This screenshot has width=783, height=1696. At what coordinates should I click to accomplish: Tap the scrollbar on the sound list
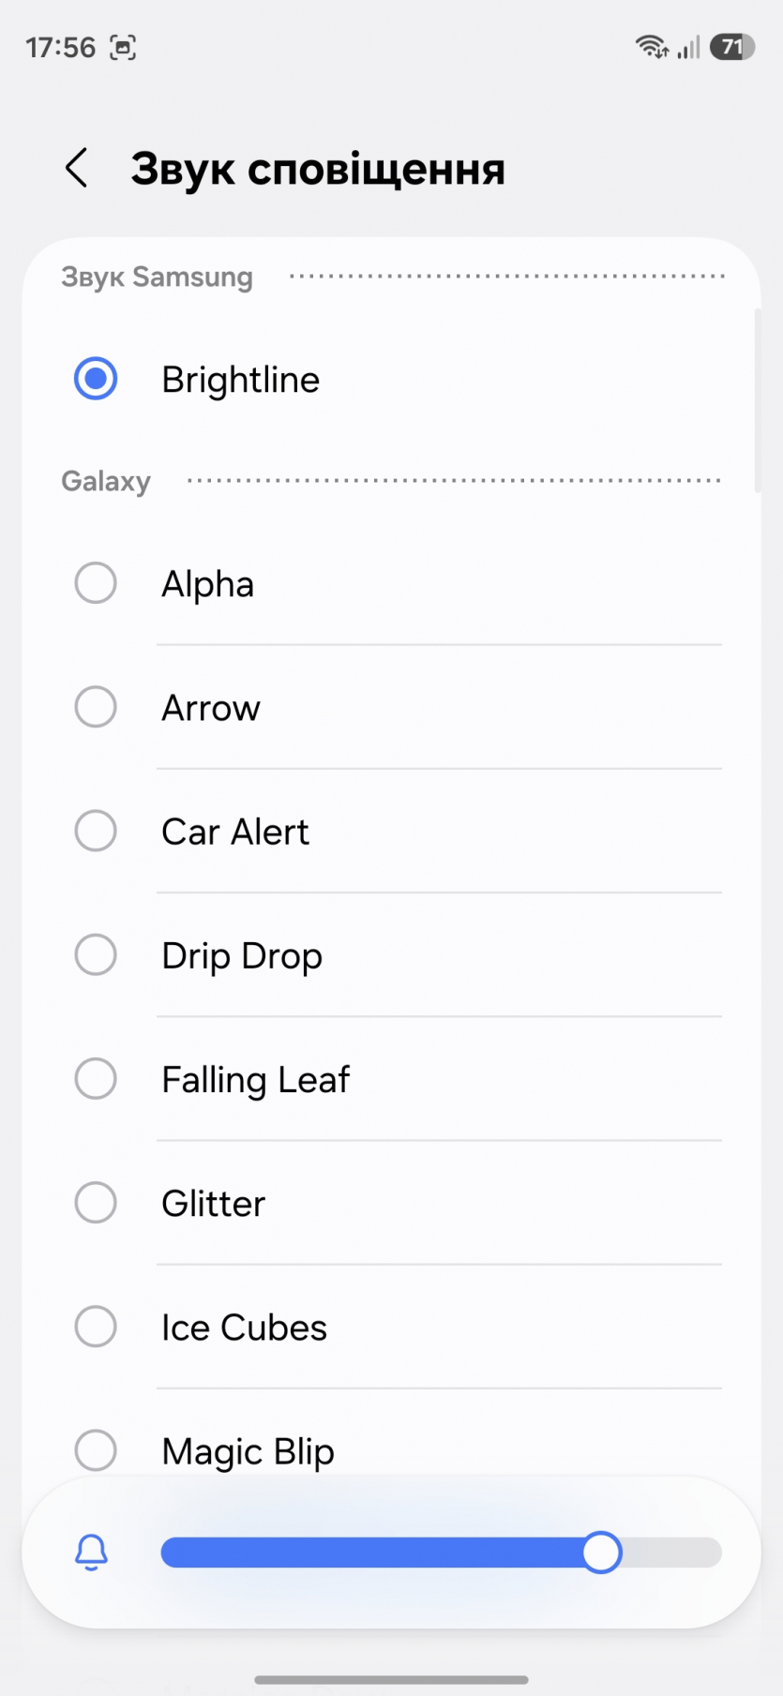click(x=757, y=400)
